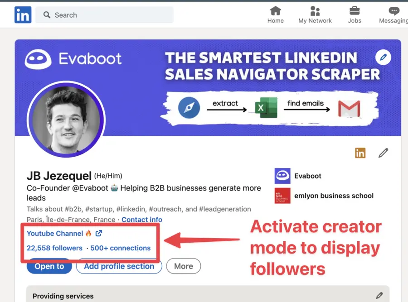Click the 'Talks about #b2b, #startup' hashtags line
Image resolution: width=408 pixels, height=302 pixels.
(x=139, y=209)
